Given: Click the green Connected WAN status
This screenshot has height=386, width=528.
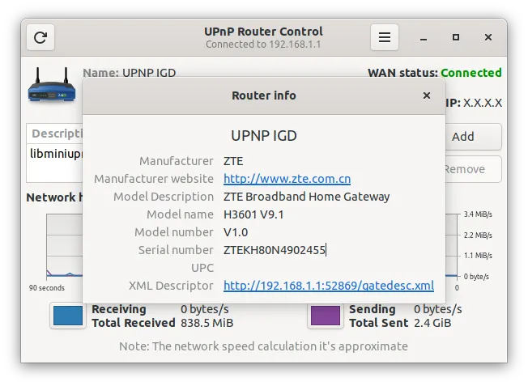Looking at the screenshot, I should point(471,73).
